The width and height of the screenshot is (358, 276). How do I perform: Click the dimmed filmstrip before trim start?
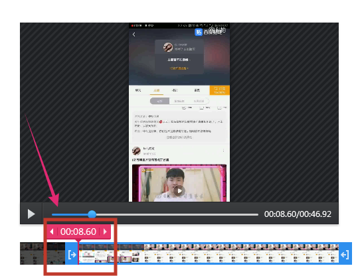43,253
